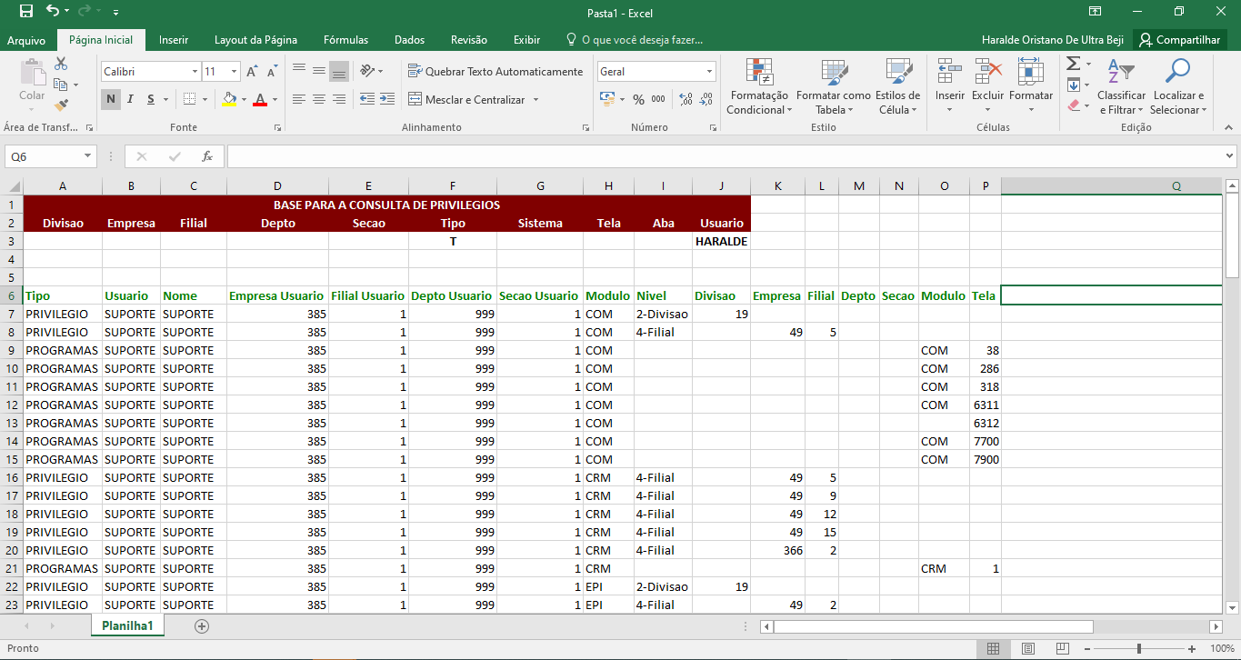Toggle bold (N) formatting

110,99
